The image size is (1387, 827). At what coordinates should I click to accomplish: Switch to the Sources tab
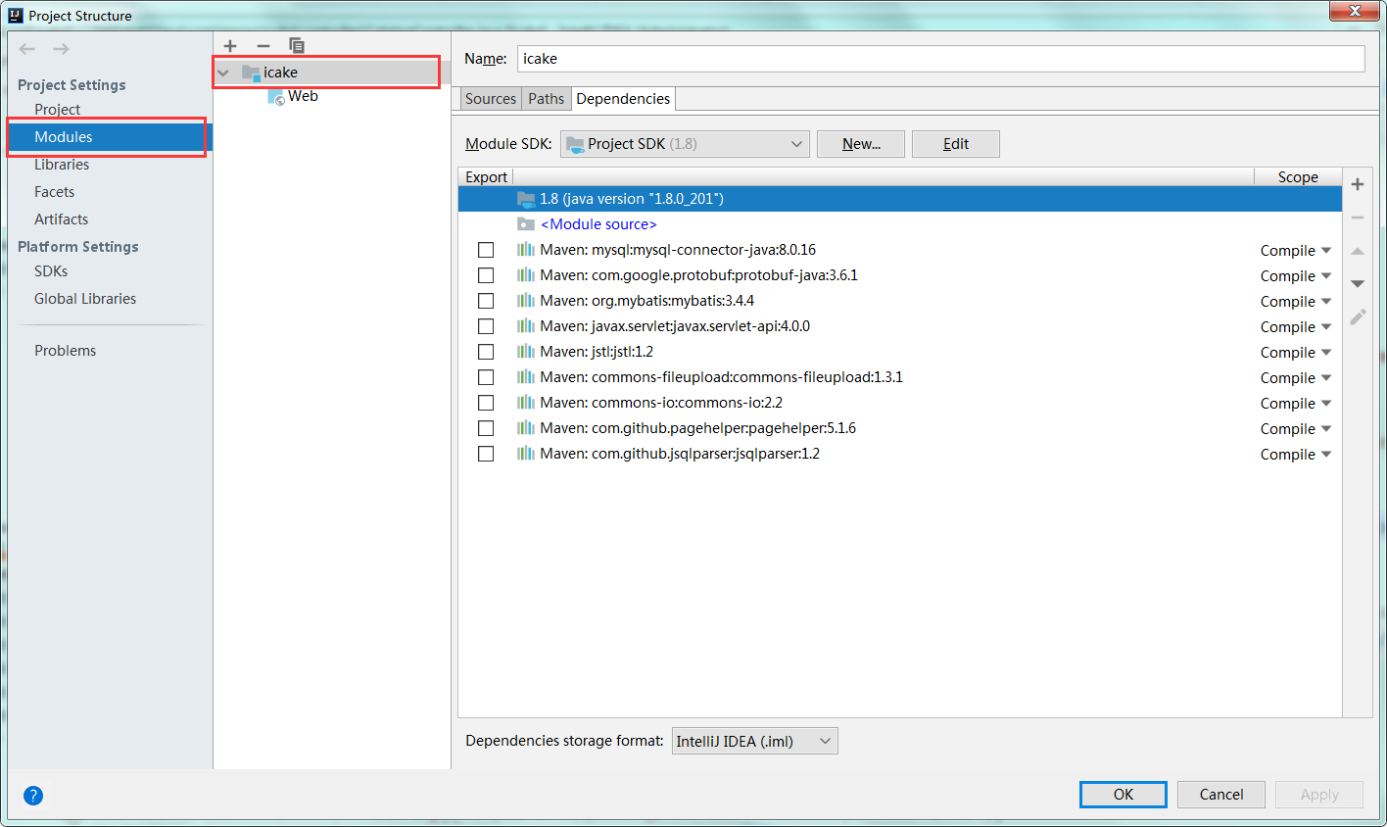pos(491,99)
